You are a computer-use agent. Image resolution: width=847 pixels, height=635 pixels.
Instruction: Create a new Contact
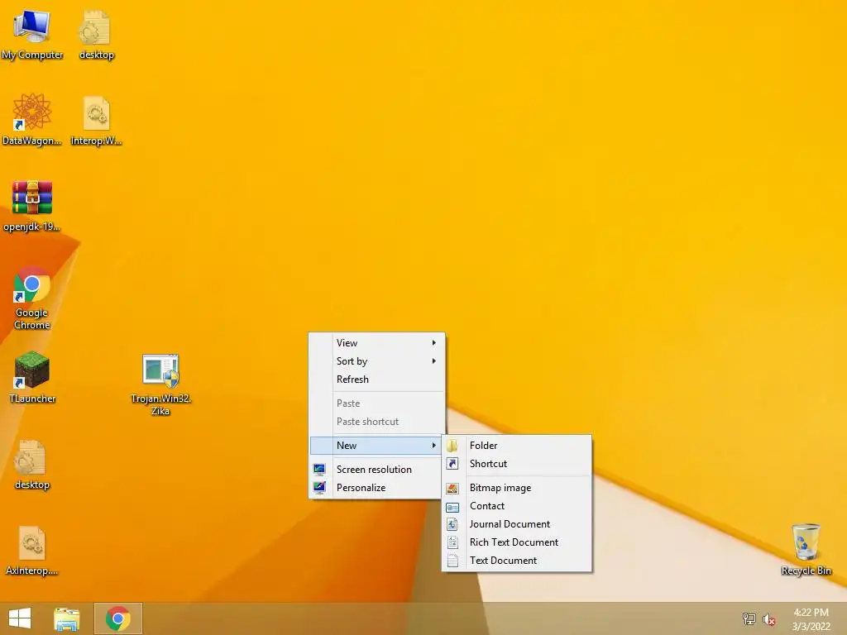(x=517, y=506)
